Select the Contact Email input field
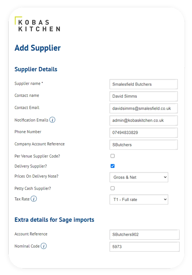The height and width of the screenshot is (275, 192). [144, 108]
